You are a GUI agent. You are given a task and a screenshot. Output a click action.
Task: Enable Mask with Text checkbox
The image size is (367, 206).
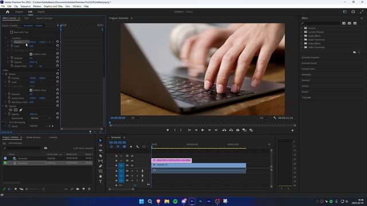11,32
